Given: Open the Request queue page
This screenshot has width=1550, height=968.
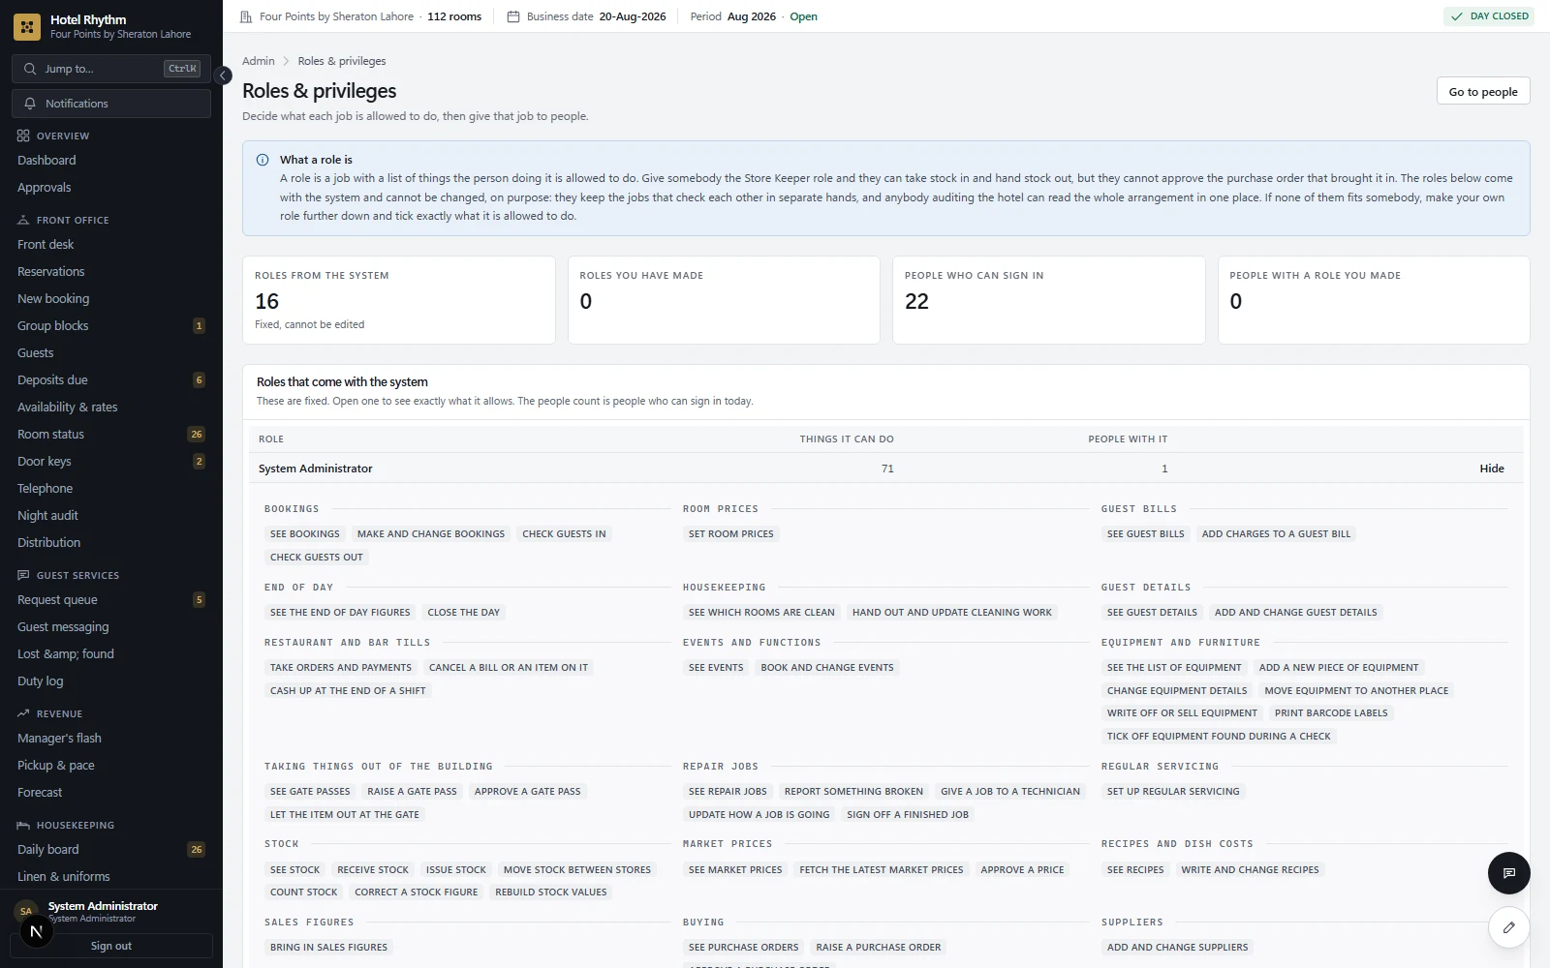Looking at the screenshot, I should click(111, 600).
